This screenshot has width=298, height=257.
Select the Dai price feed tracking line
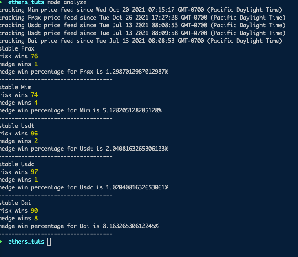[140, 41]
